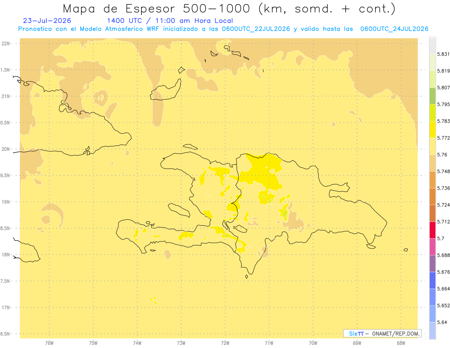Click the 5.807 colorbar value

444,88
